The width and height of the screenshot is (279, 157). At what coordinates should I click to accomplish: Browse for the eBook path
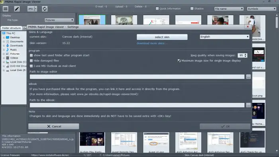[248, 105]
